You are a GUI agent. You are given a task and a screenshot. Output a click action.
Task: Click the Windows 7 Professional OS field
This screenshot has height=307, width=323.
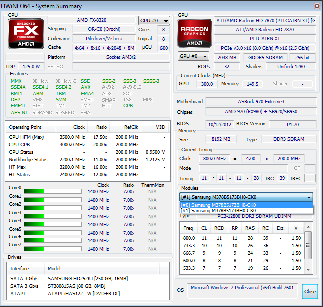click(242, 291)
